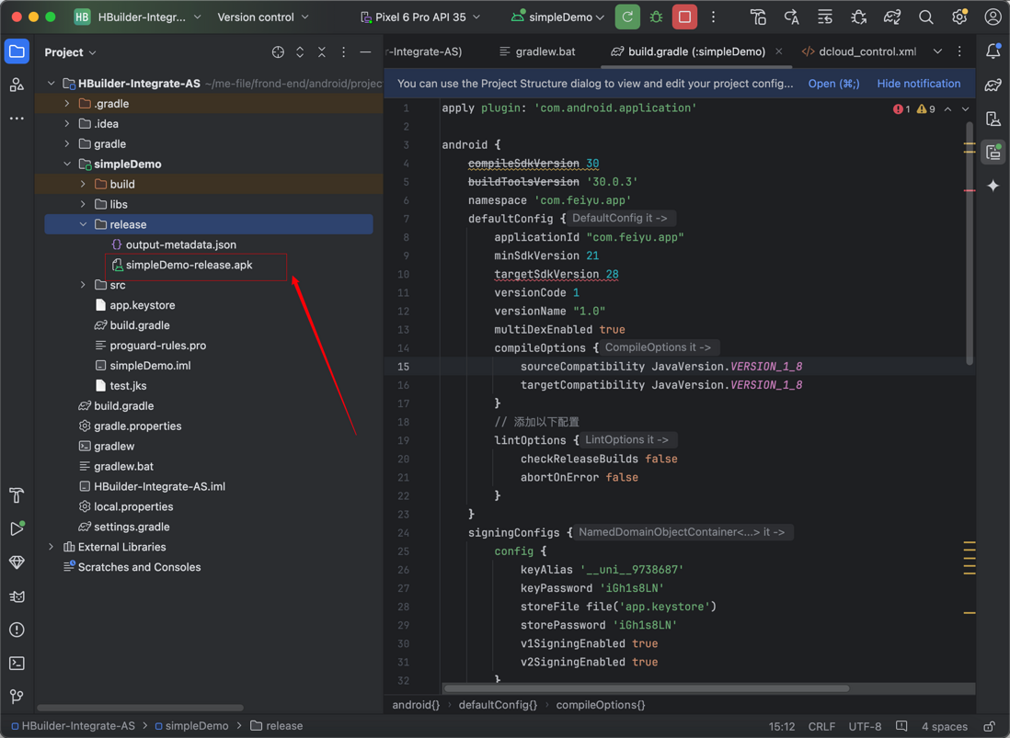This screenshot has height=738, width=1010.
Task: Click the Project panel horizontal scrollbar
Action: click(140, 708)
